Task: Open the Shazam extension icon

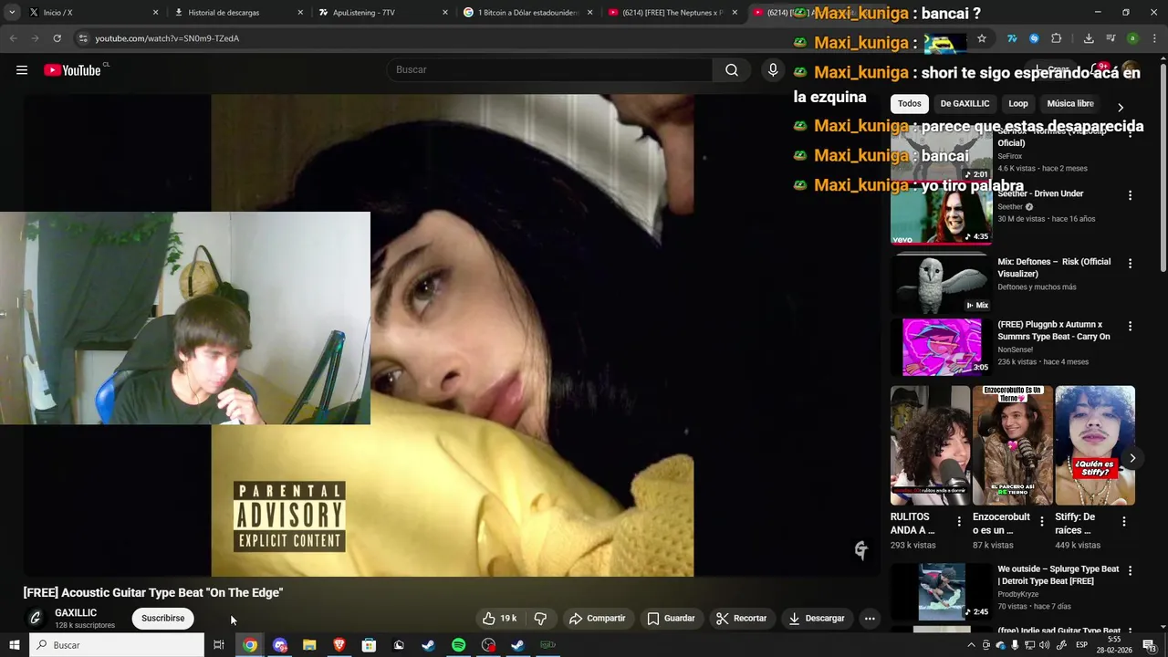Action: pyautogui.click(x=1034, y=38)
